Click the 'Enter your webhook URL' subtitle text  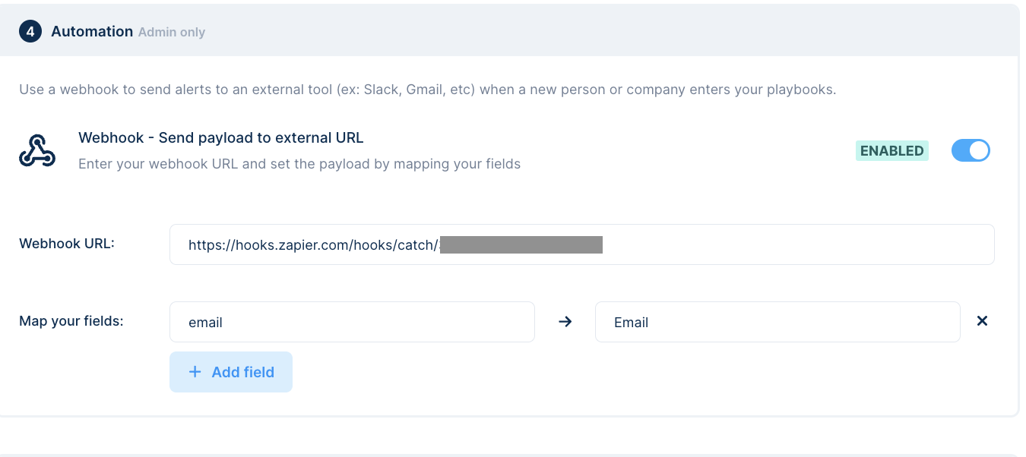(x=299, y=164)
